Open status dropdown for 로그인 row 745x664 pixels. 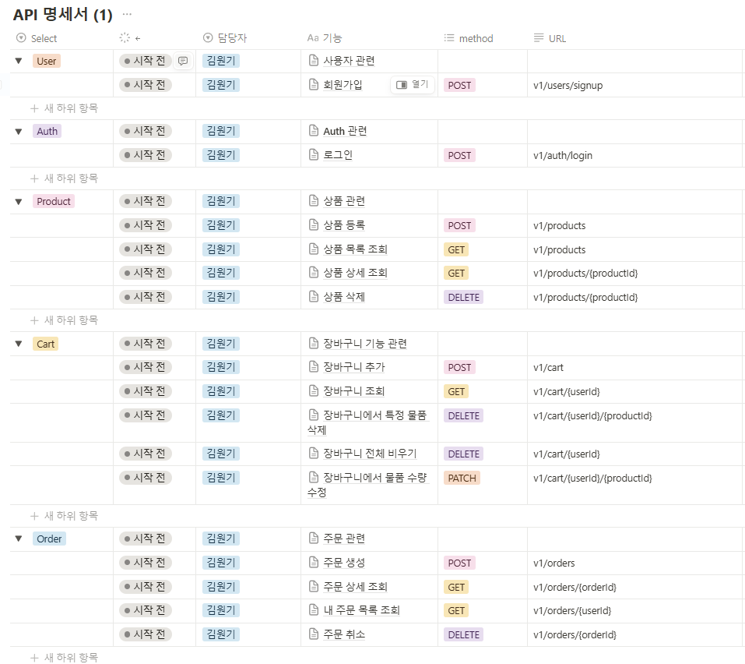tap(145, 155)
